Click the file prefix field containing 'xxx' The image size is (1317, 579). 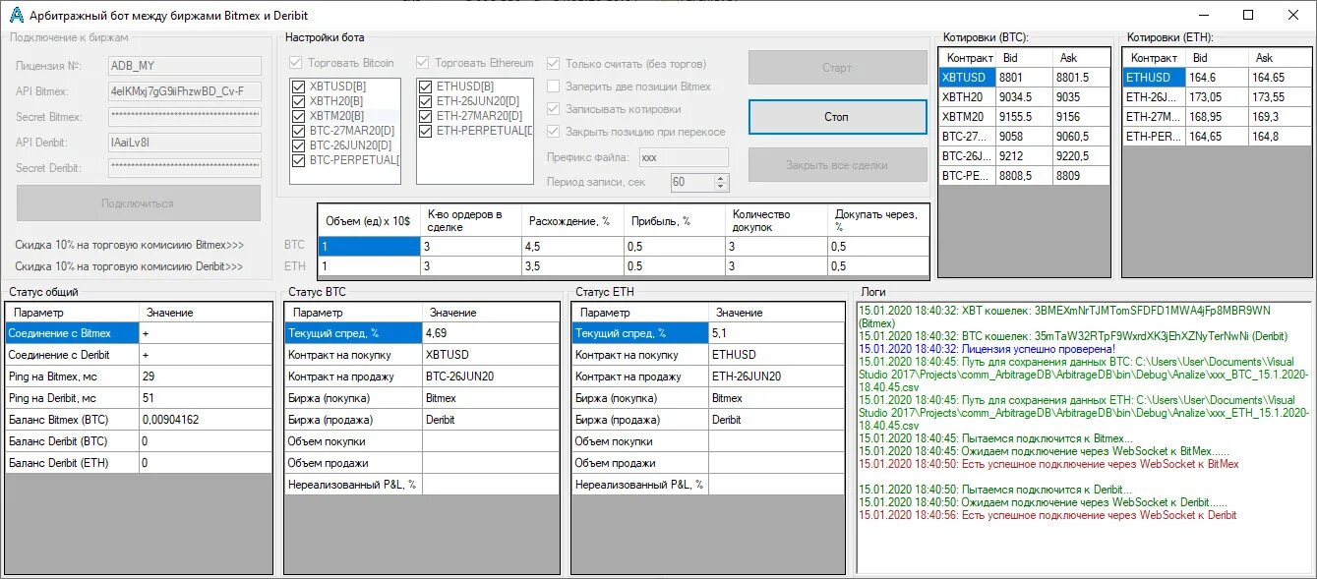pos(684,157)
